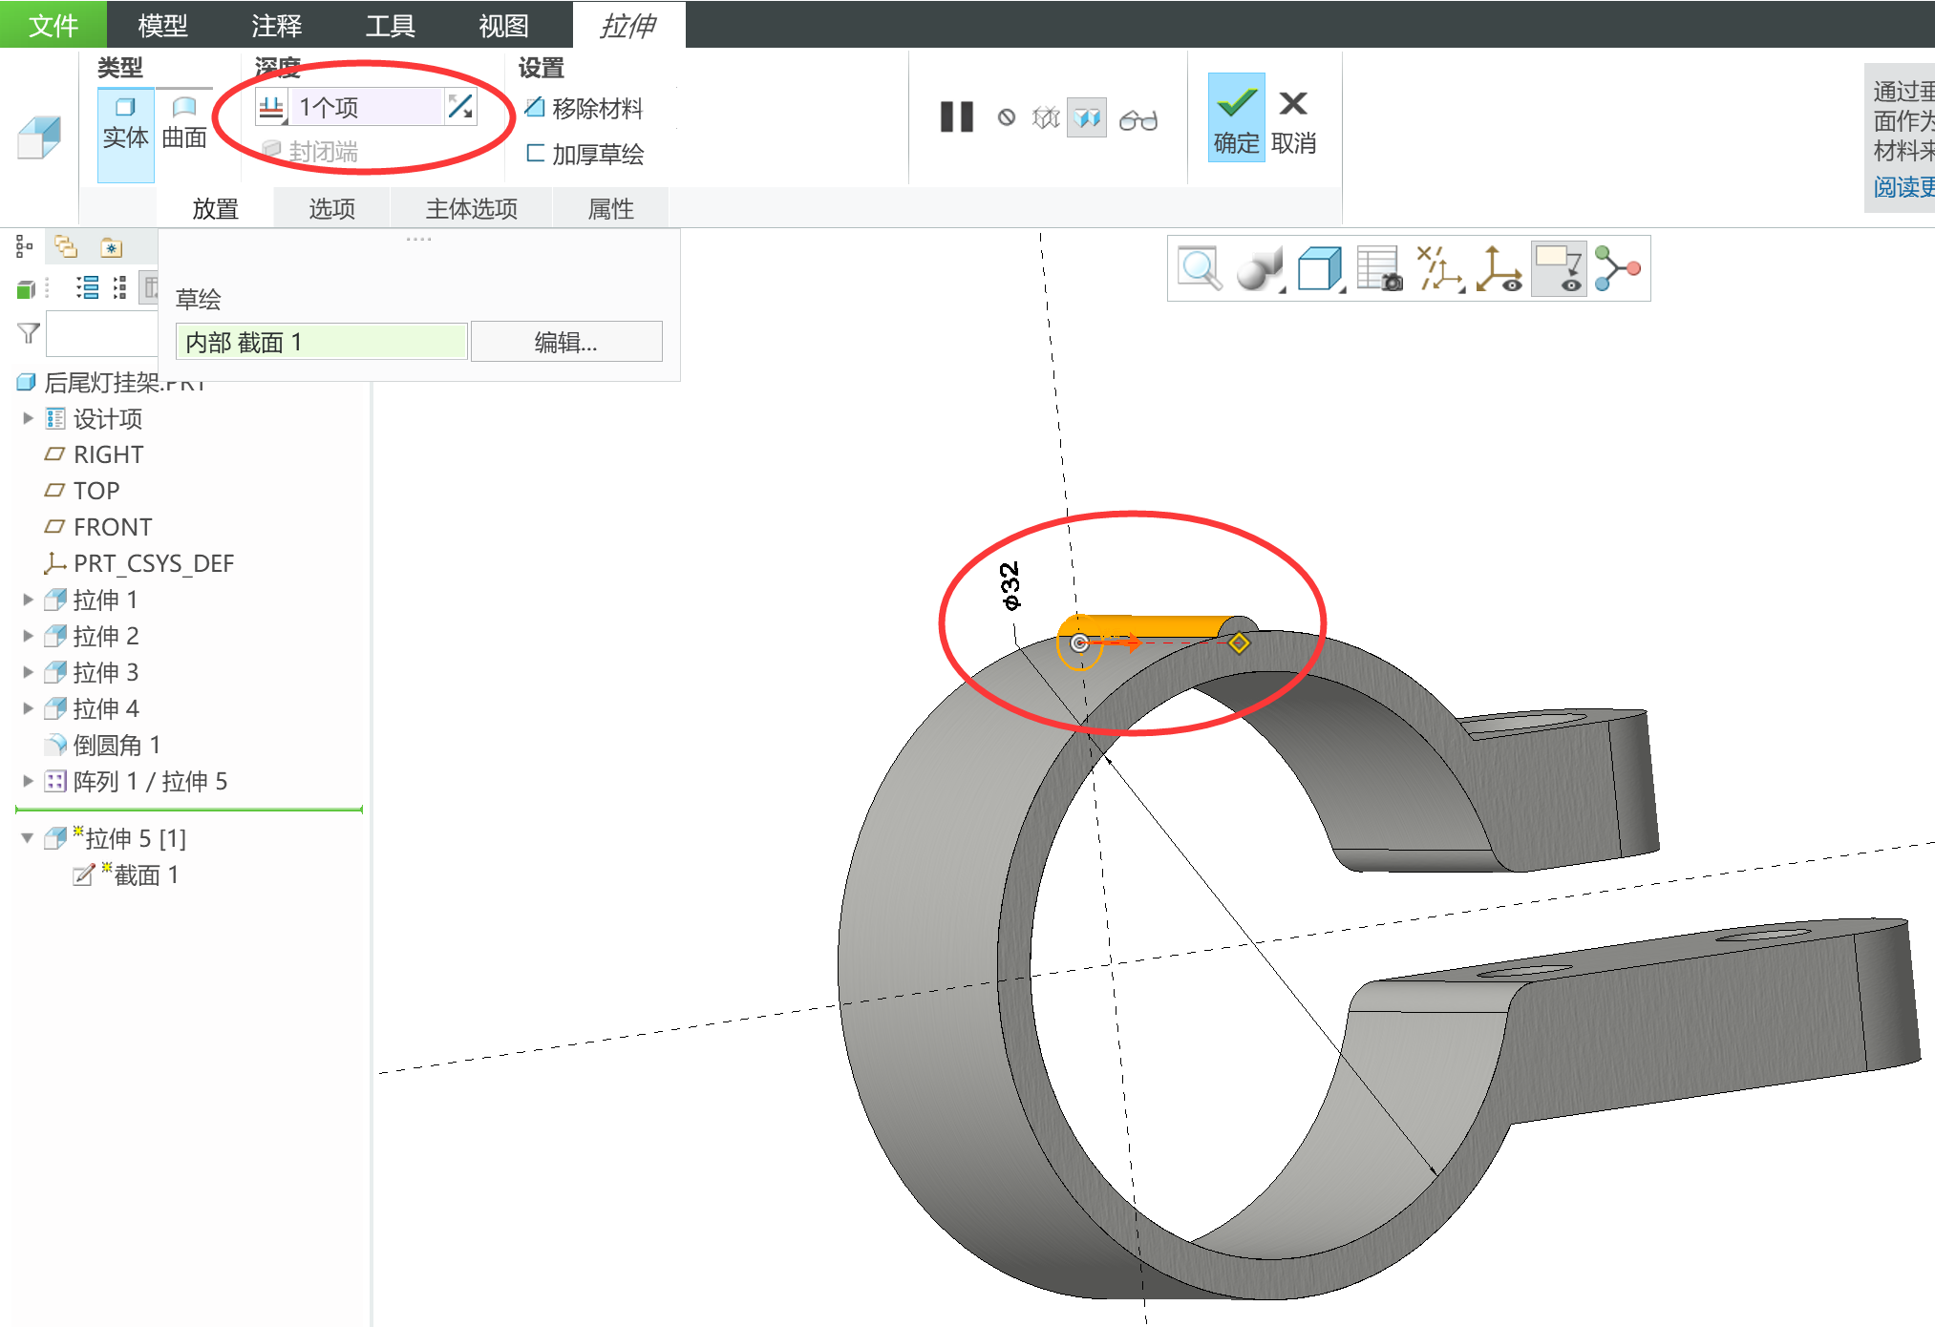Expand the 拉伸 3 tree node

28,672
